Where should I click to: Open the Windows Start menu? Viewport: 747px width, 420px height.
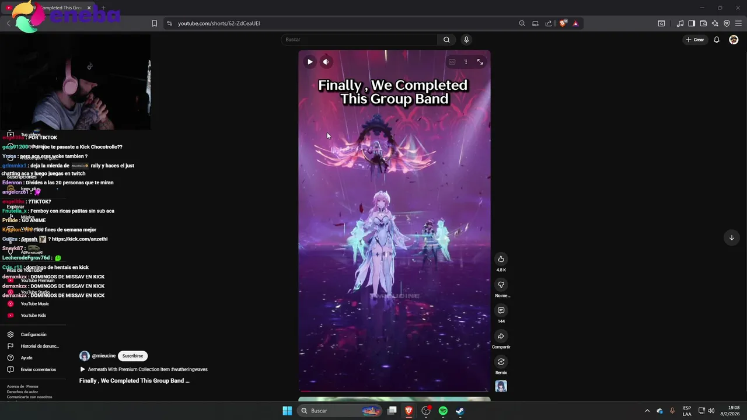(x=287, y=411)
